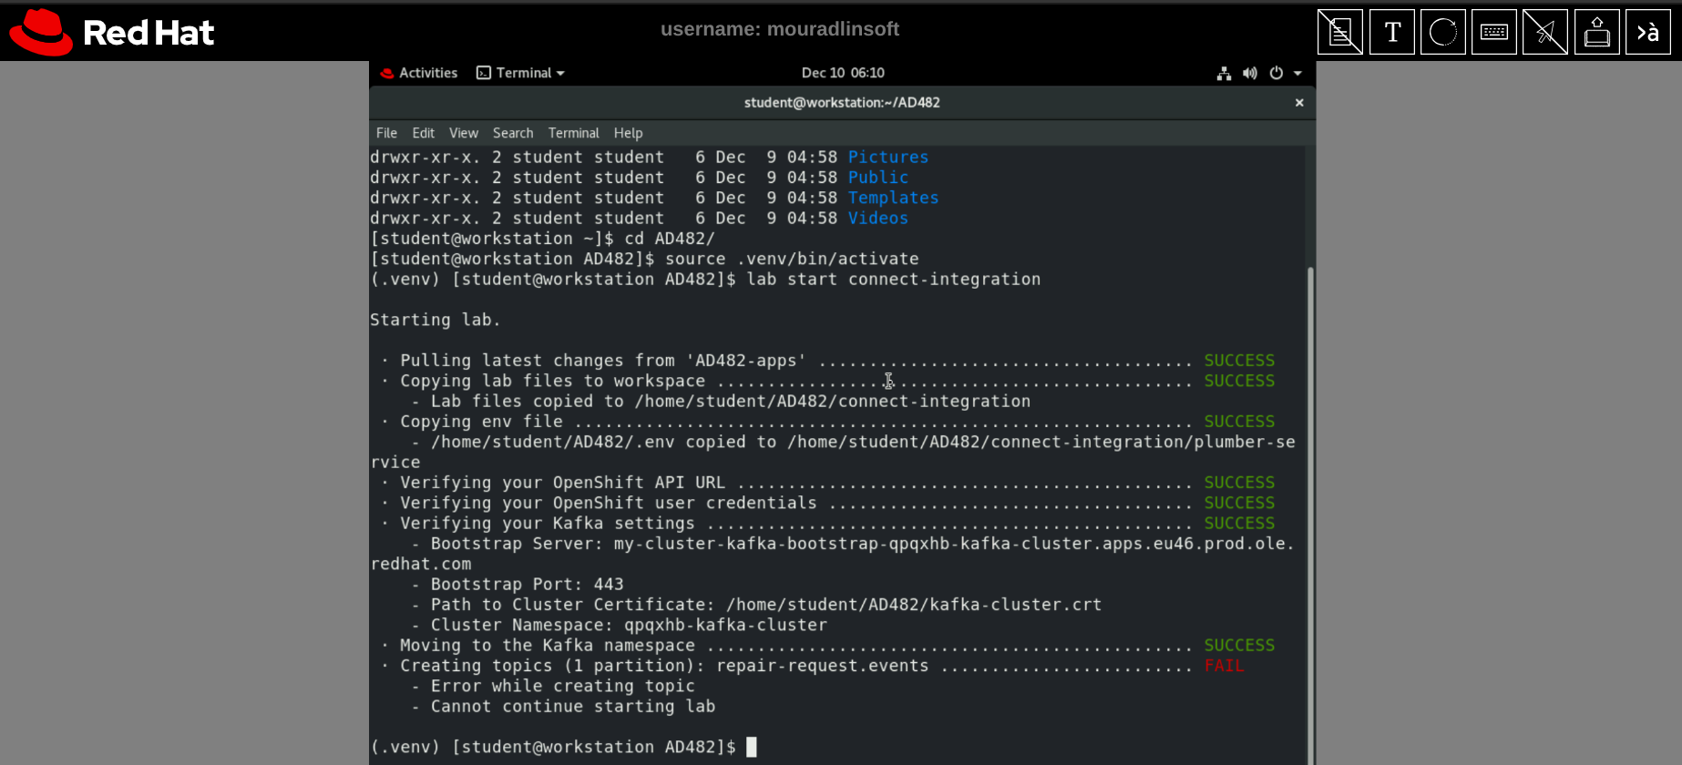Open the Help menu
1682x765 pixels.
628,133
